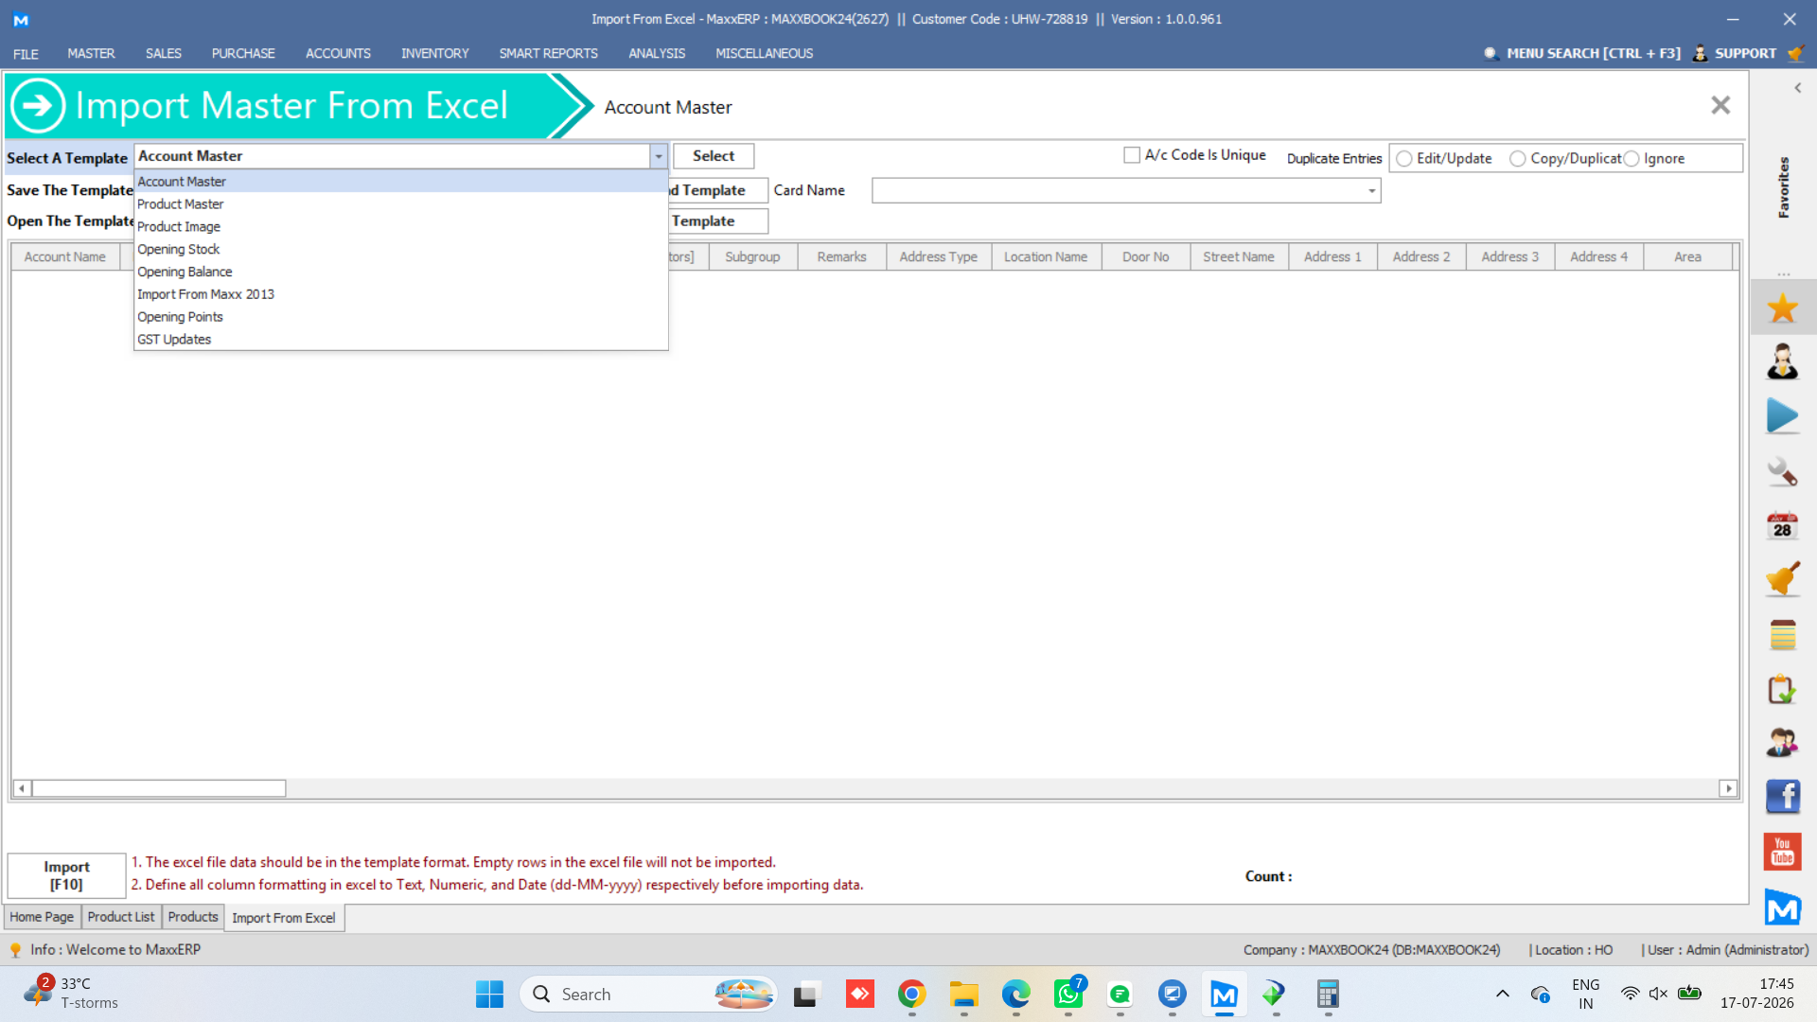
Task: Click the grid scroll right arrow
Action: tap(1728, 788)
